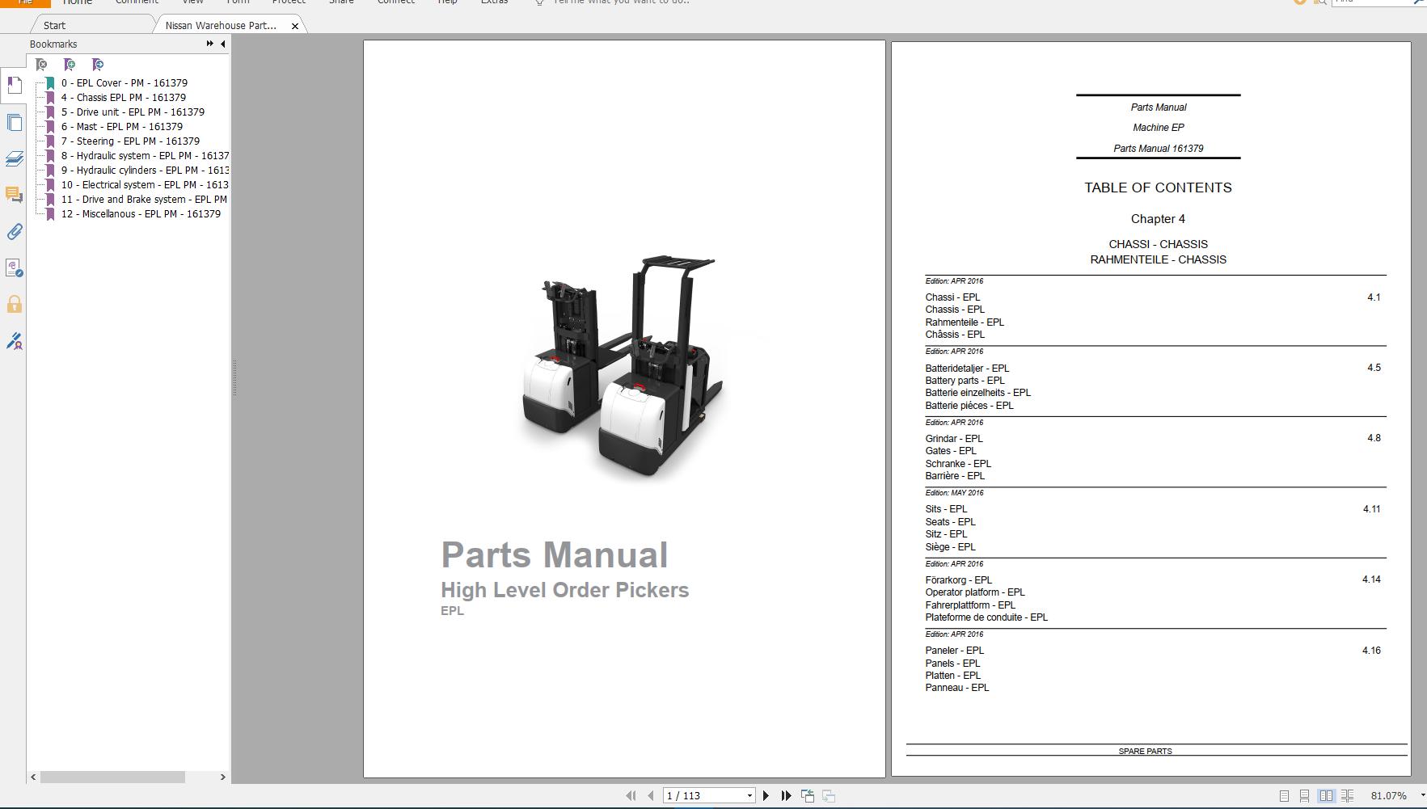Screen dimensions: 1427x809
Task: Switch to the Start tab
Action: click(55, 25)
